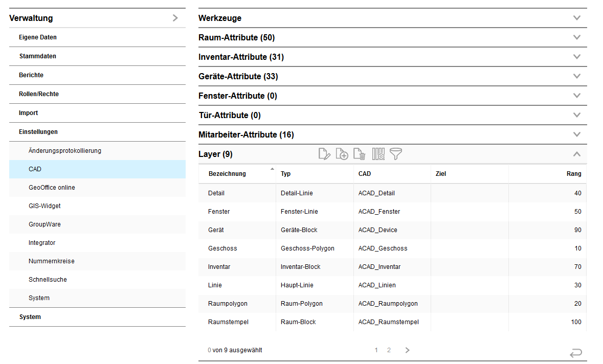Click the filter funnel icon
603x364 pixels.
(396, 154)
